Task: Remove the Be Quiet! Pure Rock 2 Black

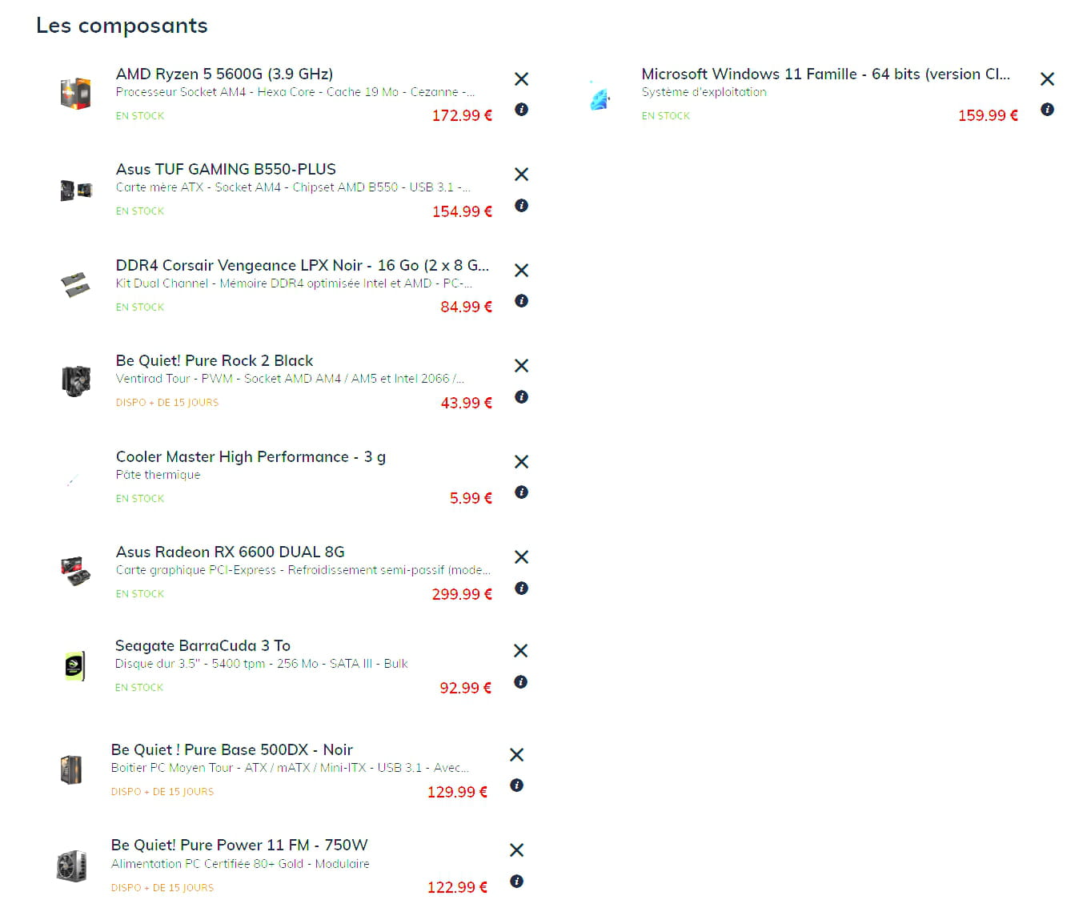Action: 521,365
